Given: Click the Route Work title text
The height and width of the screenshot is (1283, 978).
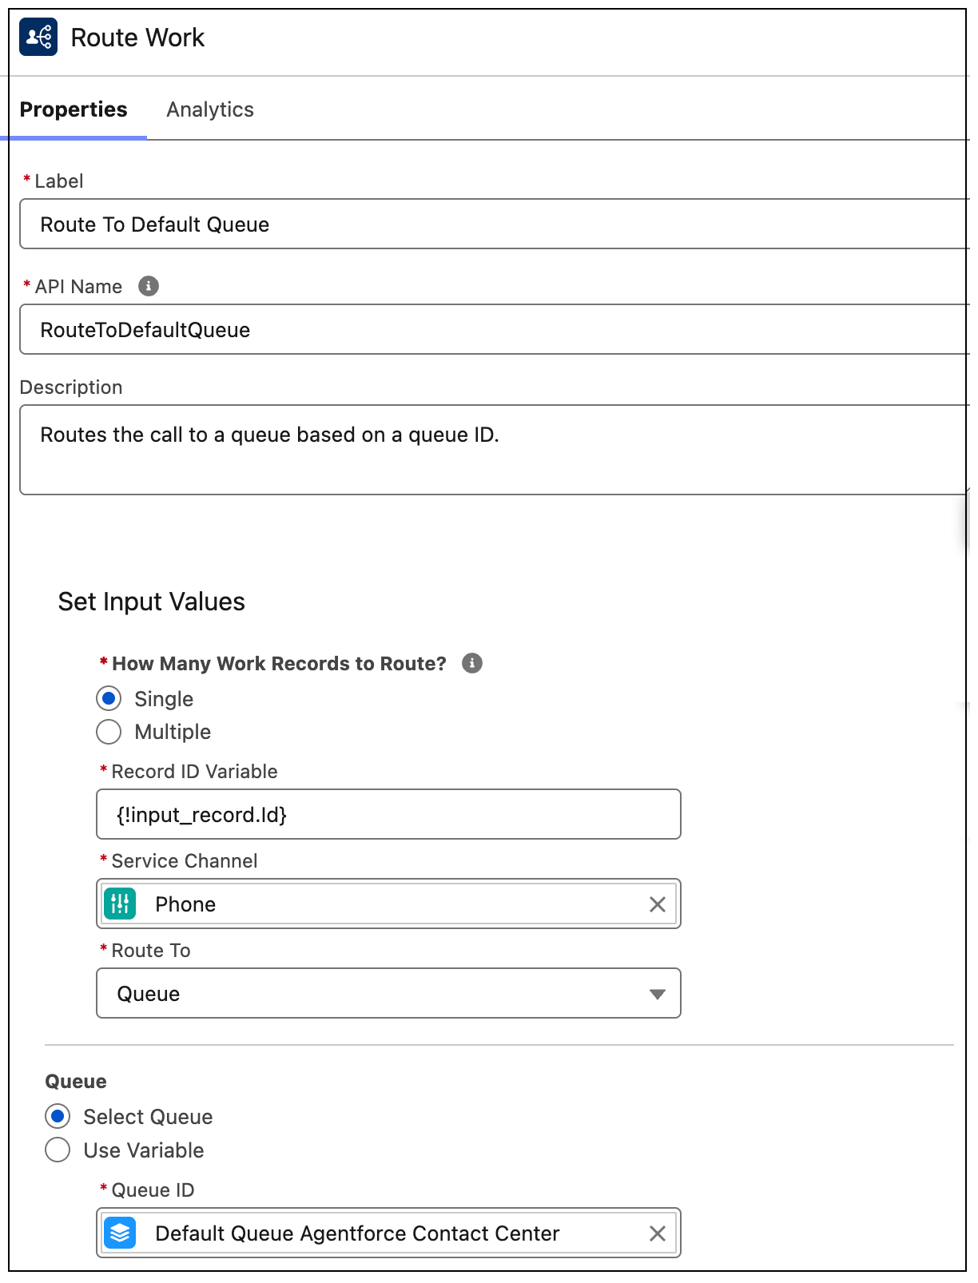Looking at the screenshot, I should [x=137, y=38].
